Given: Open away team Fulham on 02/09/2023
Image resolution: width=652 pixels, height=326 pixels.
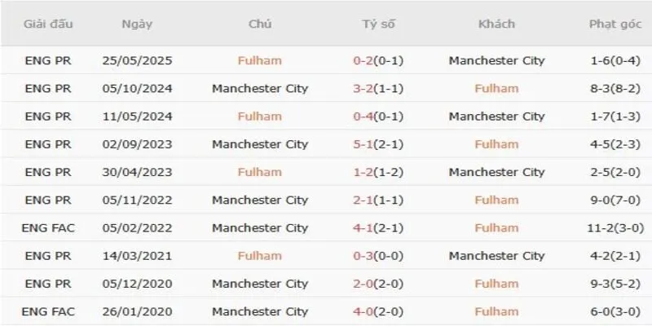Looking at the screenshot, I should 496,144.
